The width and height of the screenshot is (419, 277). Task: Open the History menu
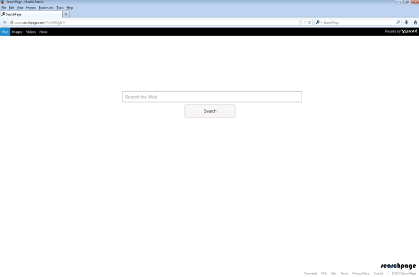tap(31, 8)
